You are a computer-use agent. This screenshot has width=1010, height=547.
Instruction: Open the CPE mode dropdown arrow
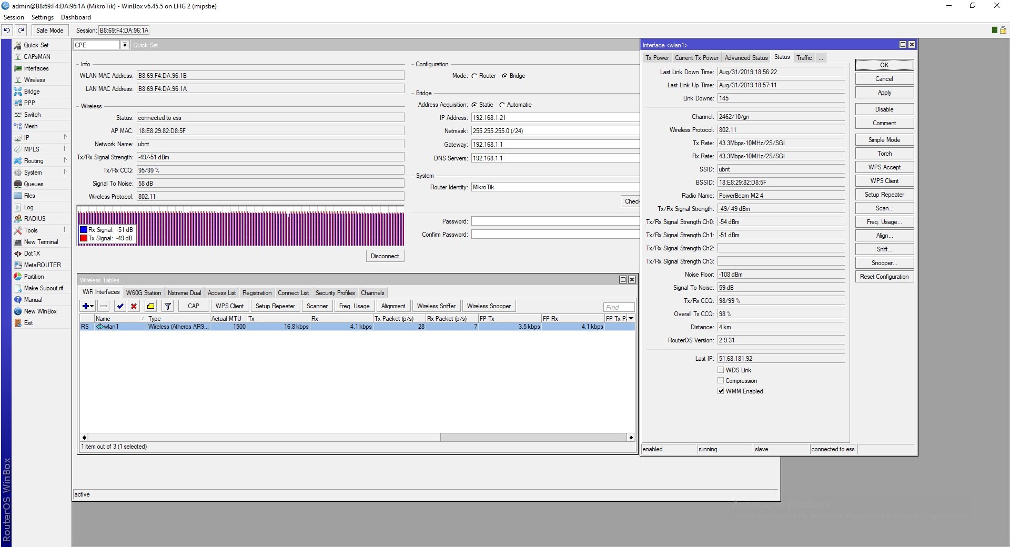[x=125, y=45]
